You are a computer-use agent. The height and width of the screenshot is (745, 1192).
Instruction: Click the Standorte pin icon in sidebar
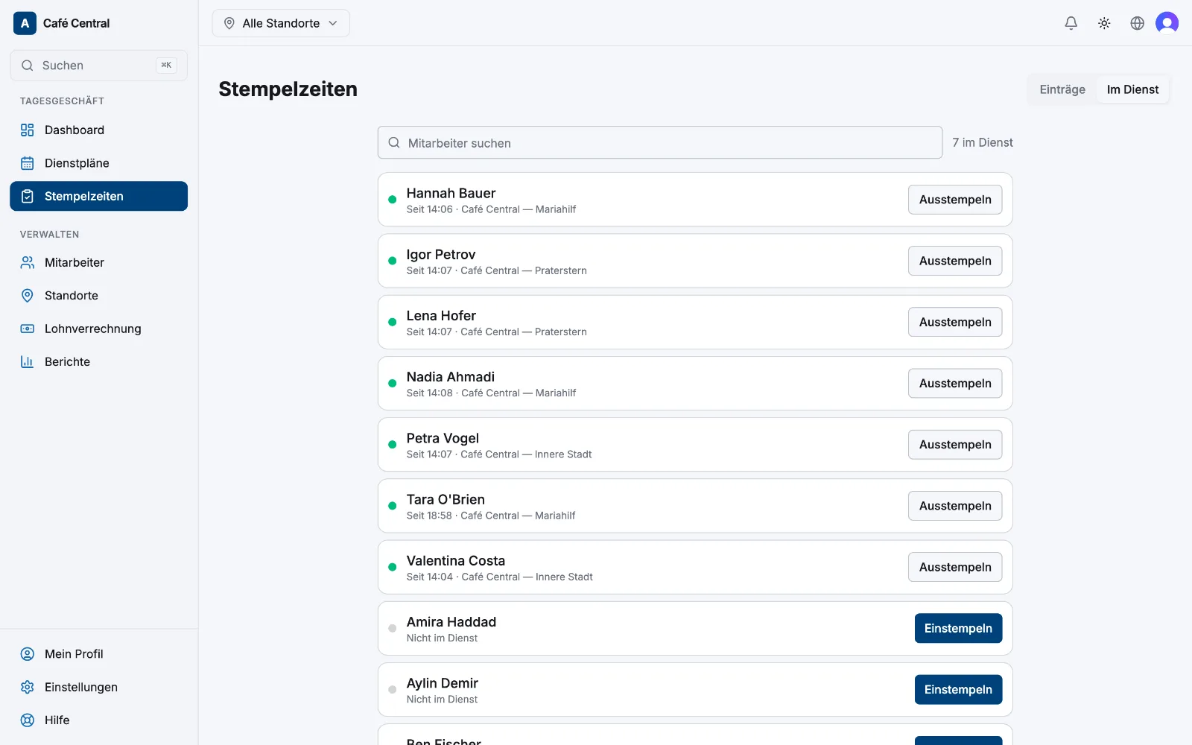pyautogui.click(x=28, y=296)
